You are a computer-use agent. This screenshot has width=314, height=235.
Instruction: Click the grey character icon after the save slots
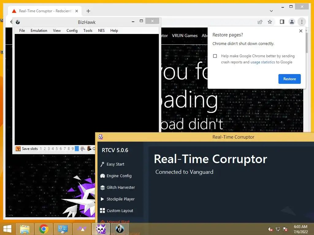(x=83, y=149)
